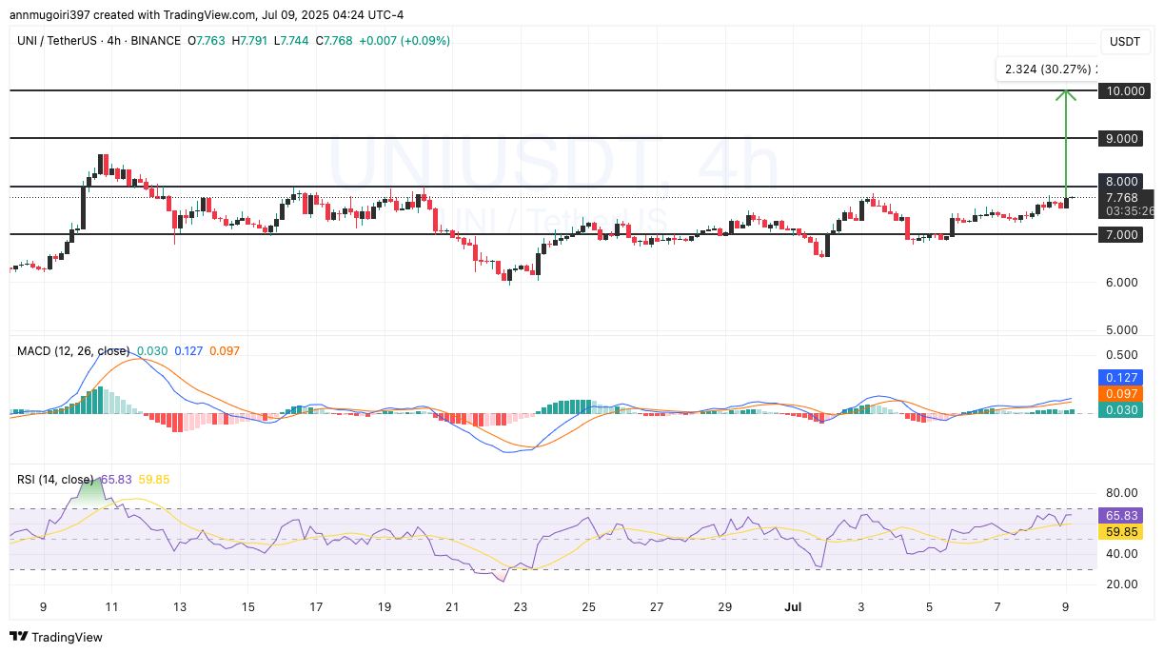Click the 11 date label on time axis
The height and width of the screenshot is (653, 1164).
coord(111,606)
